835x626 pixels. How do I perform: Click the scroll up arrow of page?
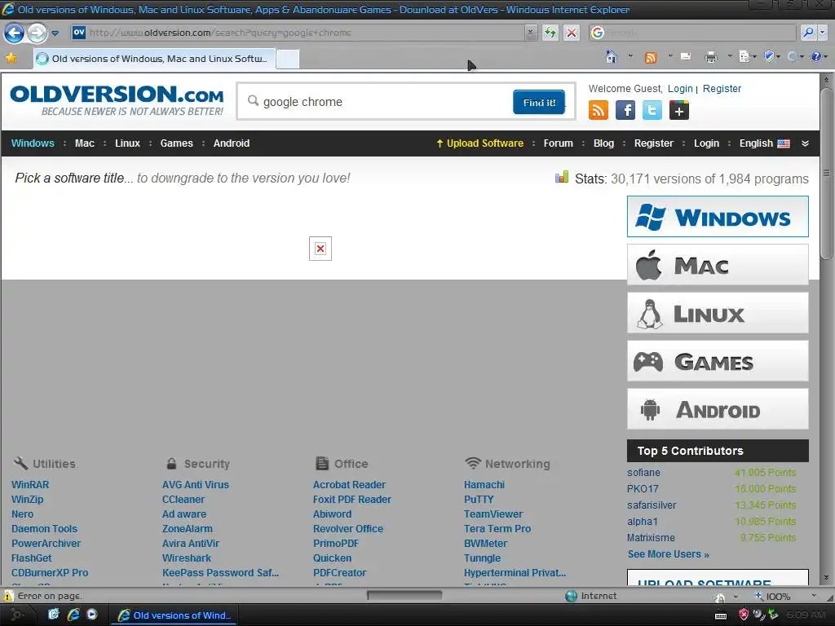[x=826, y=81]
